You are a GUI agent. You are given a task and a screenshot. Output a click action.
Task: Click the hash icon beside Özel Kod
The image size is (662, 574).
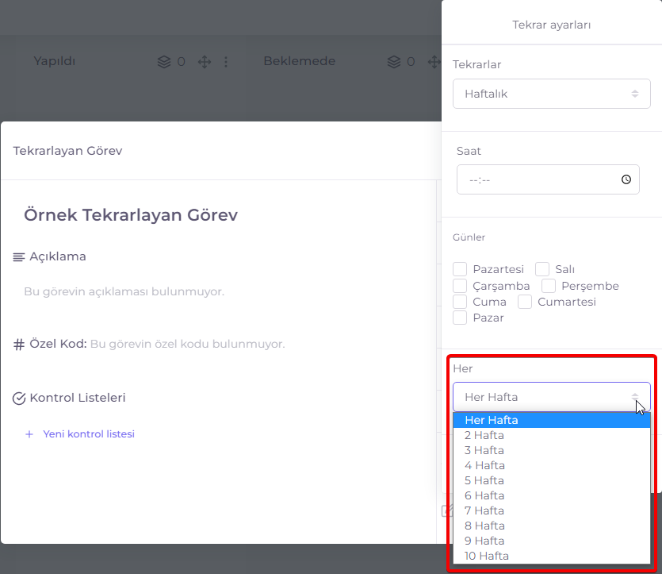[18, 345]
